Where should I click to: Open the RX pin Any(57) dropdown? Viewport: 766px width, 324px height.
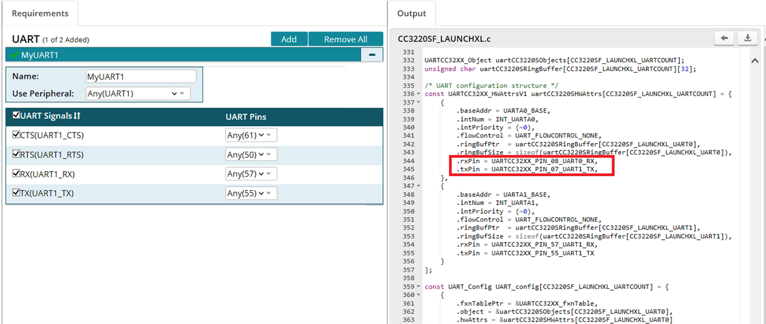click(251, 174)
